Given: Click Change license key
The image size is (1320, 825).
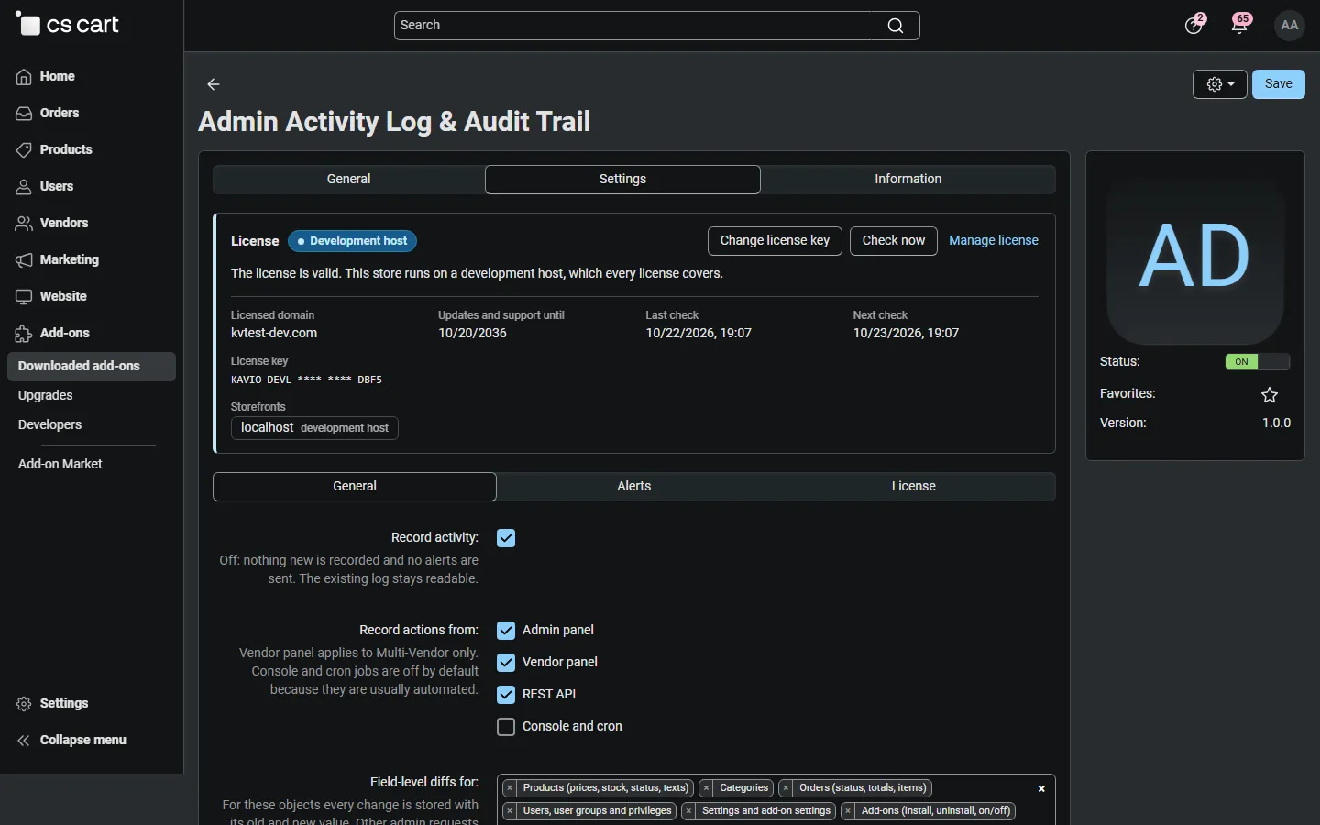Looking at the screenshot, I should (x=775, y=241).
